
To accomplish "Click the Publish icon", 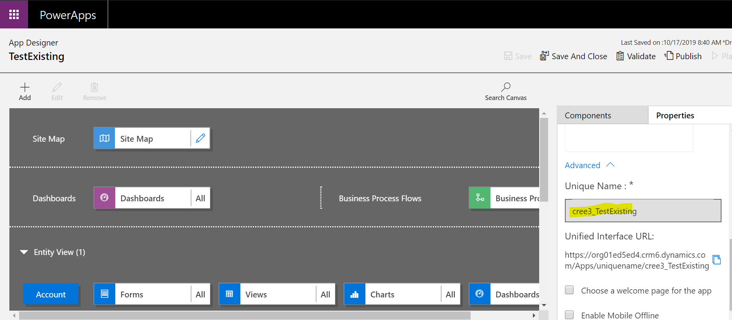I will click(x=669, y=56).
